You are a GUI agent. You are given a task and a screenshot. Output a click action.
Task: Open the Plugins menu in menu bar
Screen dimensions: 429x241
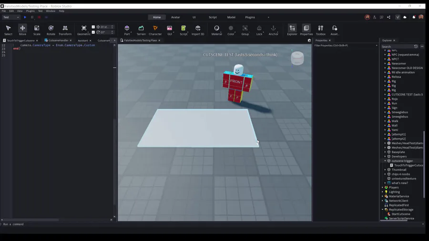(31, 11)
